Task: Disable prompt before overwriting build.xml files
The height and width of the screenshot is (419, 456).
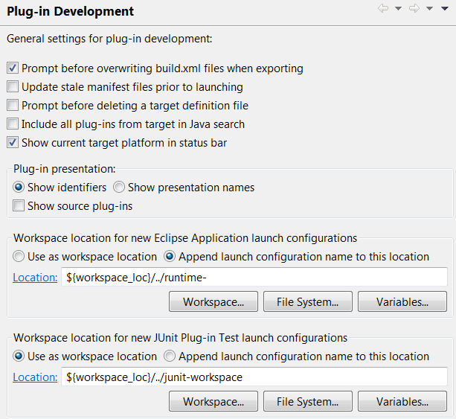Action: tap(13, 68)
